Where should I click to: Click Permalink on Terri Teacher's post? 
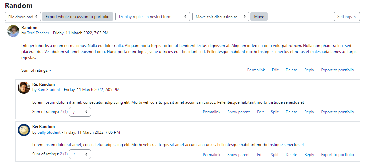click(x=256, y=70)
